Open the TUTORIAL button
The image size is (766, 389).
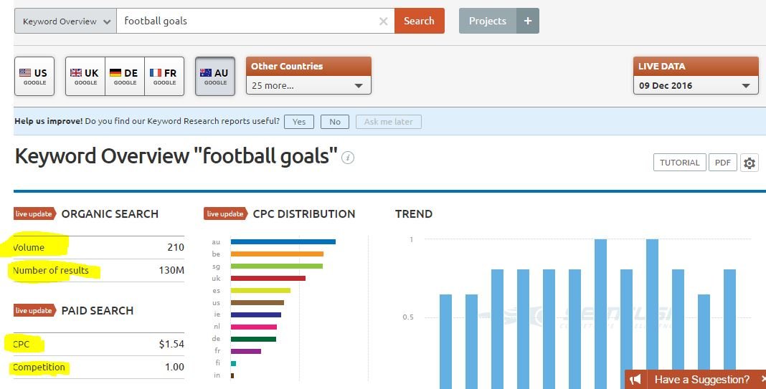click(679, 163)
